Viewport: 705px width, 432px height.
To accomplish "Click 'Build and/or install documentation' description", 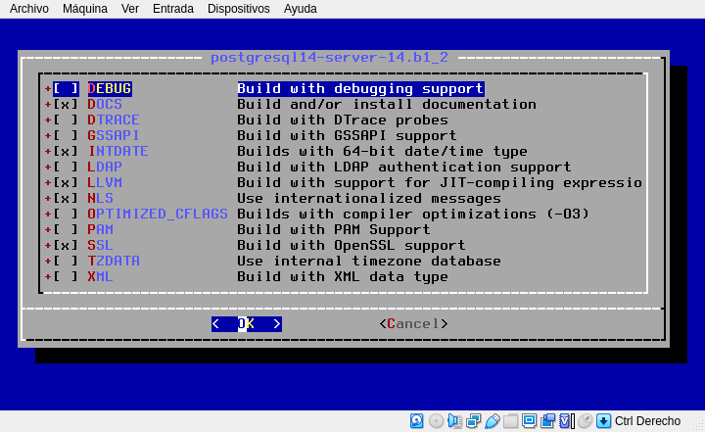I will coord(387,105).
